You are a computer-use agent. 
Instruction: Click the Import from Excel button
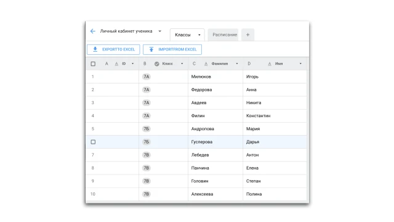(172, 49)
